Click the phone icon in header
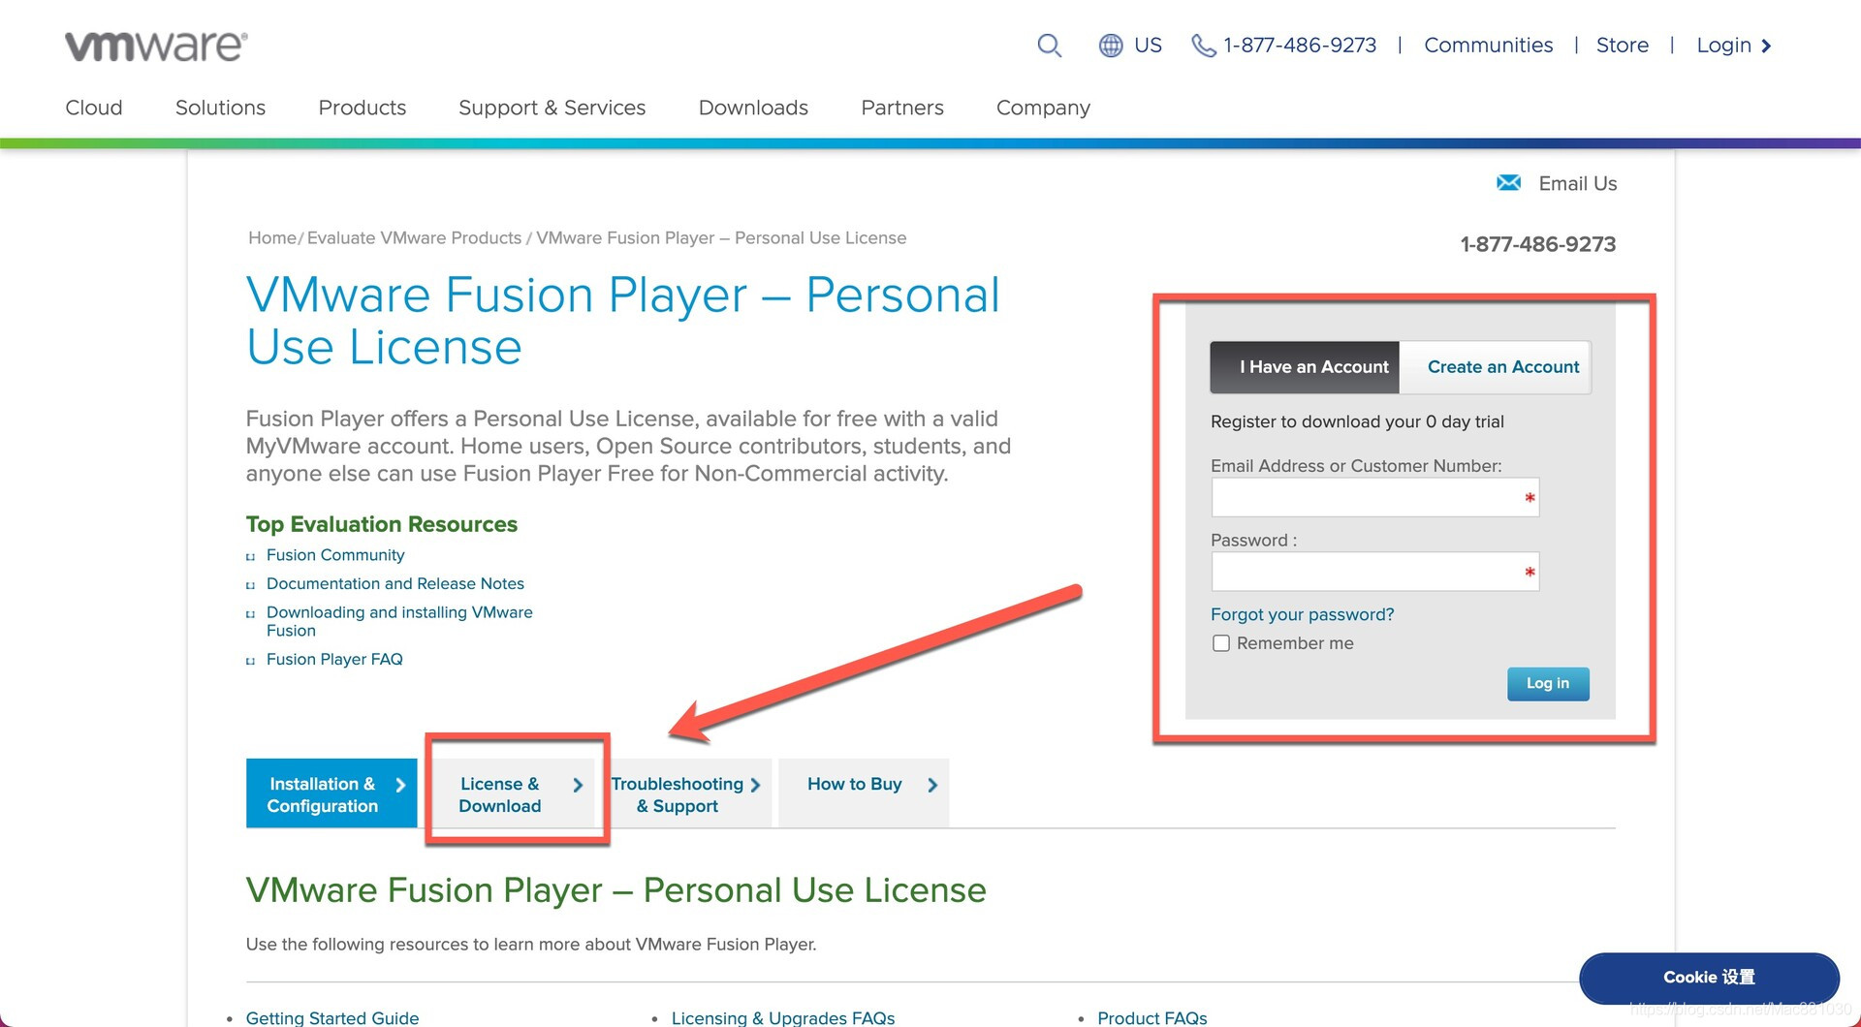The image size is (1861, 1027). click(x=1203, y=46)
